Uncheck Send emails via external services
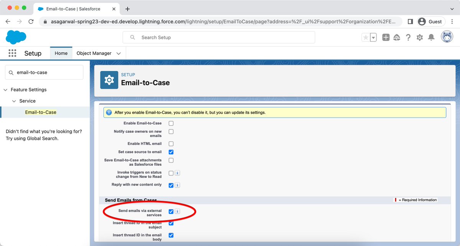Viewport: 460px width, 246px height. [x=171, y=211]
